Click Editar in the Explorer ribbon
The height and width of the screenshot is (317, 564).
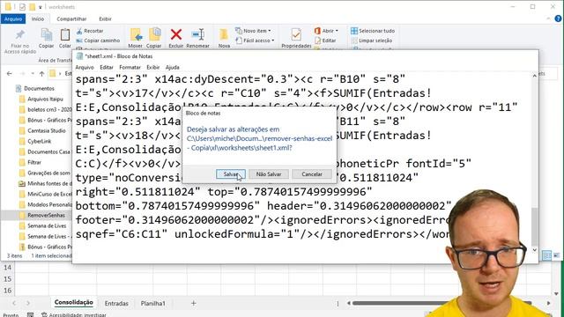325,41
